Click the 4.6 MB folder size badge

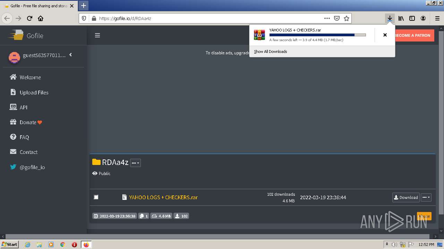[x=161, y=216]
